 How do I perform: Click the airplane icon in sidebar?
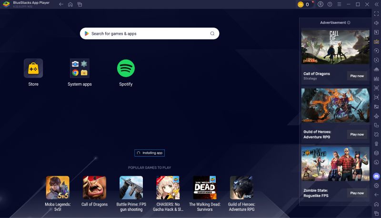pyautogui.click(x=376, y=116)
